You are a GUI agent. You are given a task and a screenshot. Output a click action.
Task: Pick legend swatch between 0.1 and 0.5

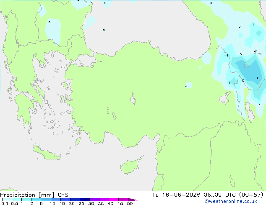tap(7, 200)
